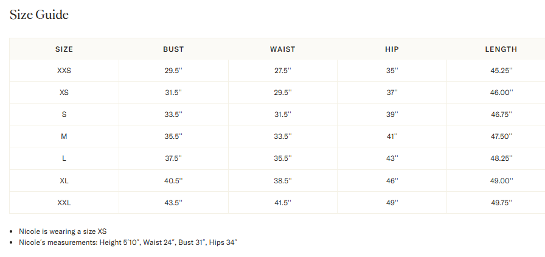
Task: Select the S size row label
Action: 64,114
